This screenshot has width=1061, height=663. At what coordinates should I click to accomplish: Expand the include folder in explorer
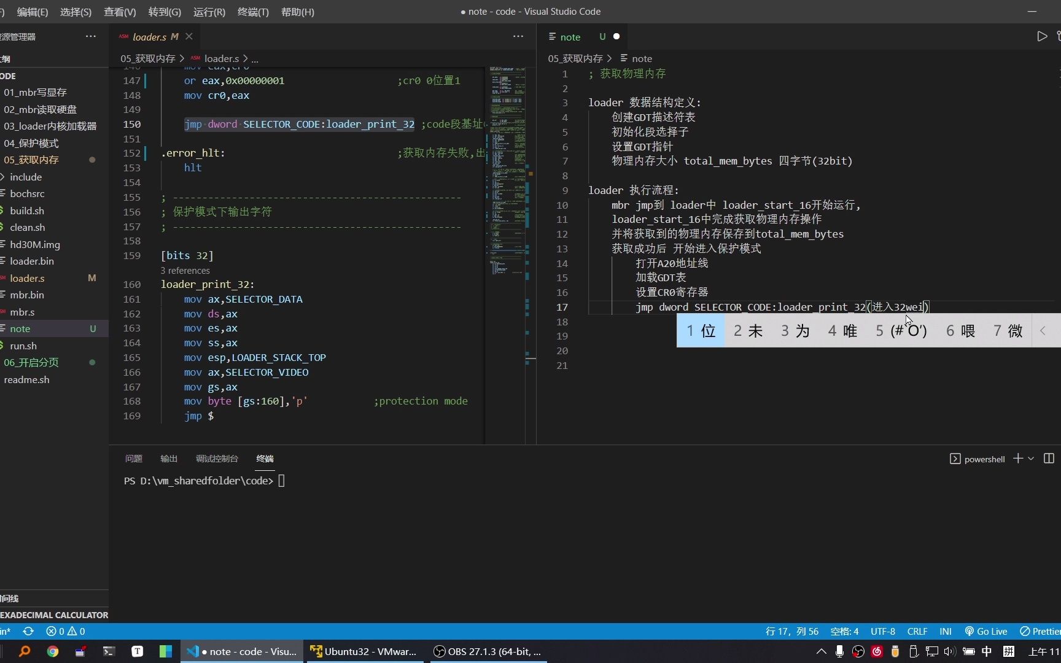[26, 177]
